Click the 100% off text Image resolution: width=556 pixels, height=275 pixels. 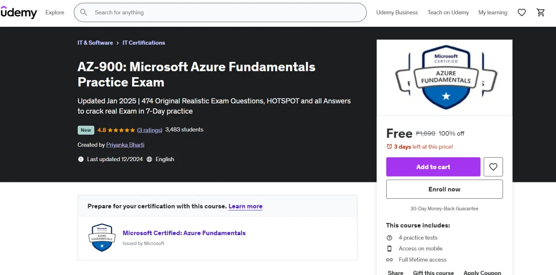click(x=451, y=133)
